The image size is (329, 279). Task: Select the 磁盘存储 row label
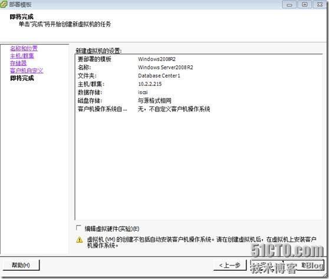90,101
